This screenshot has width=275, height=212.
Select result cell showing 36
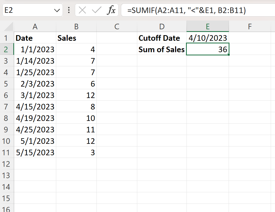[208, 49]
